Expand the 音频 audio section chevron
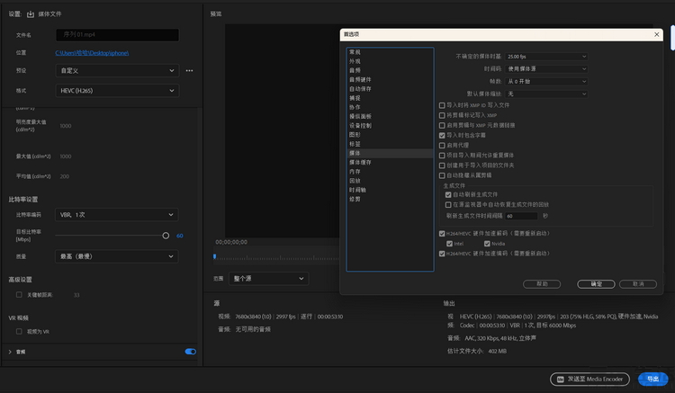 click(x=10, y=352)
